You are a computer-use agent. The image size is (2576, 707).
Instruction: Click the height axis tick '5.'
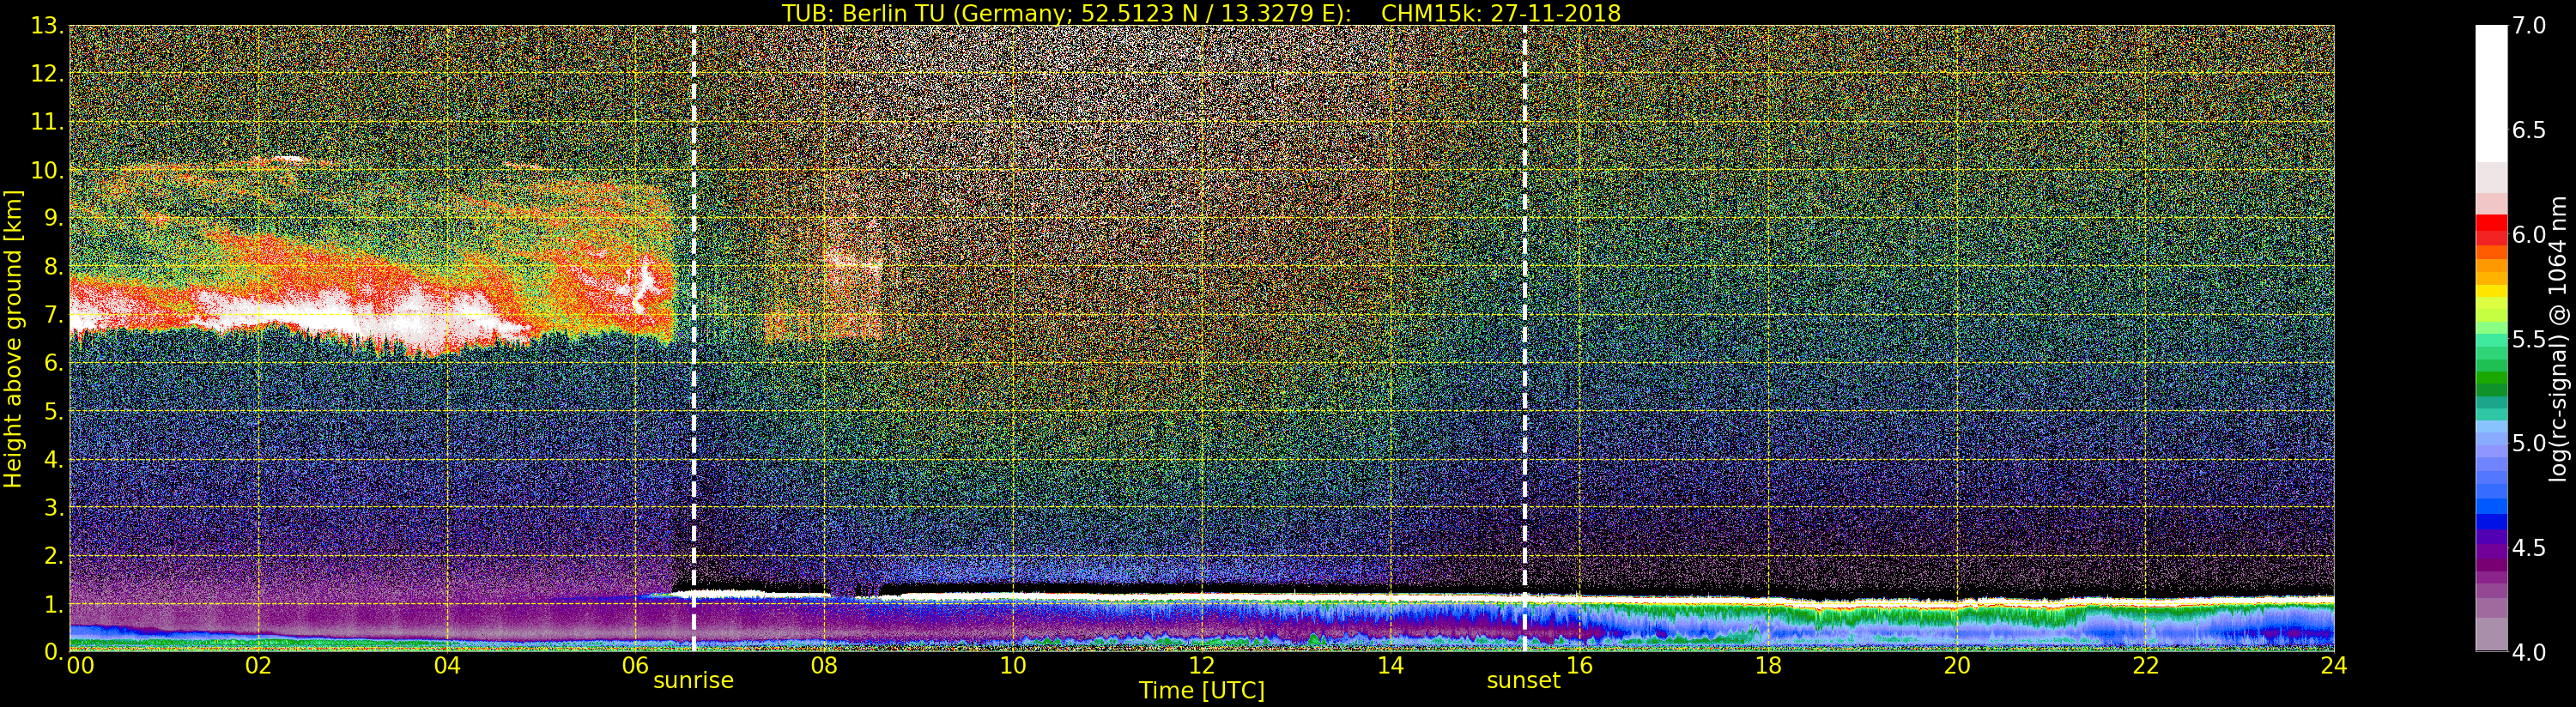(53, 411)
